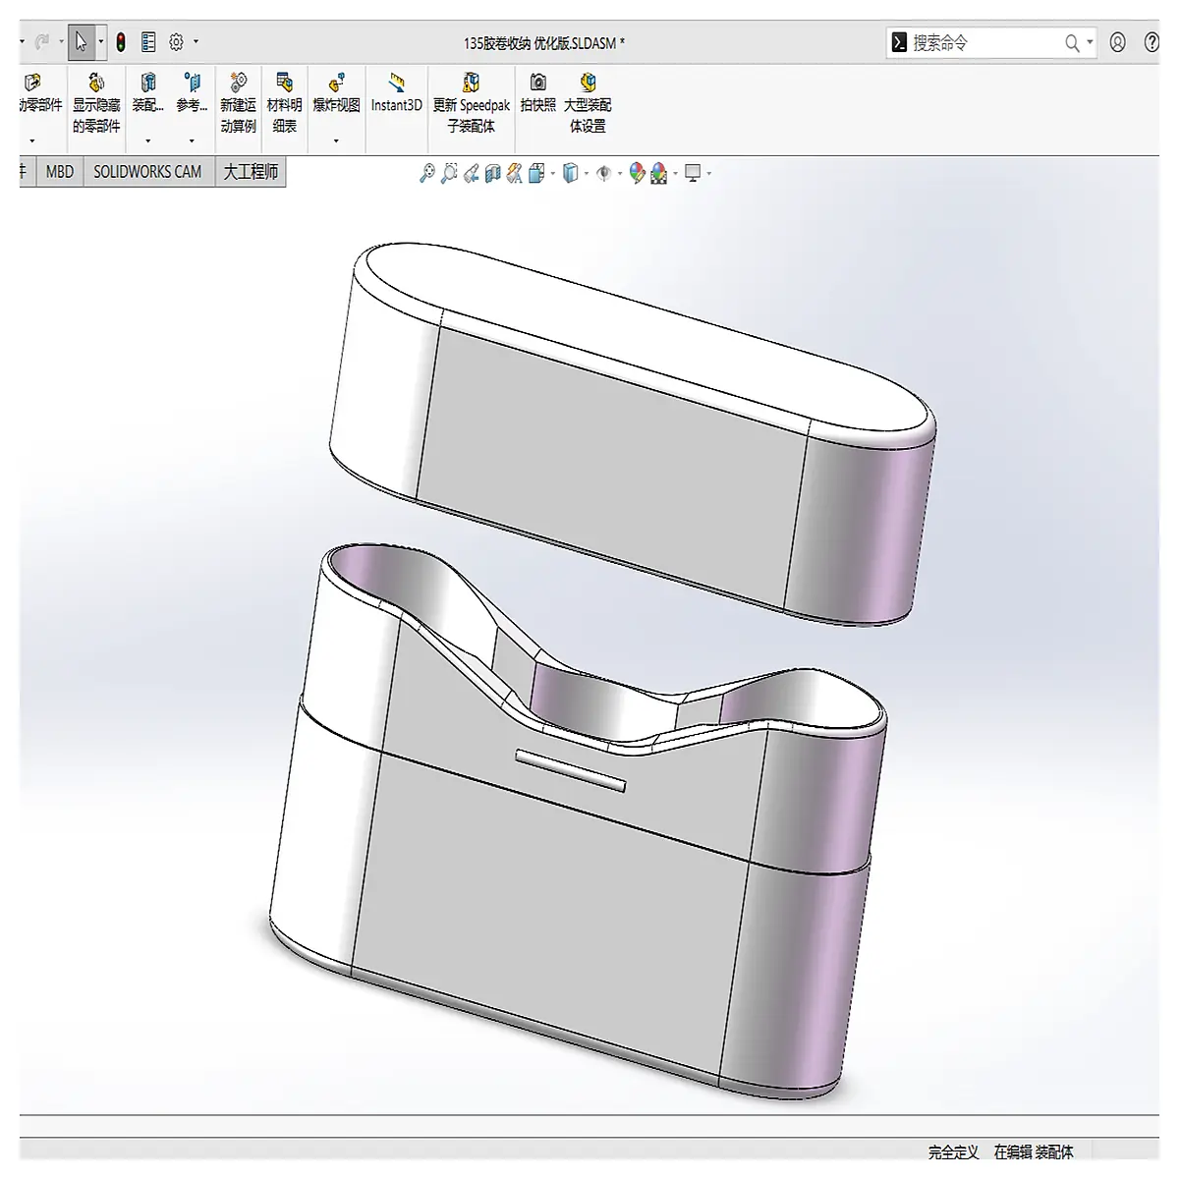This screenshot has height=1179, width=1179.
Task: Open the File Properties list icon
Action: (148, 42)
